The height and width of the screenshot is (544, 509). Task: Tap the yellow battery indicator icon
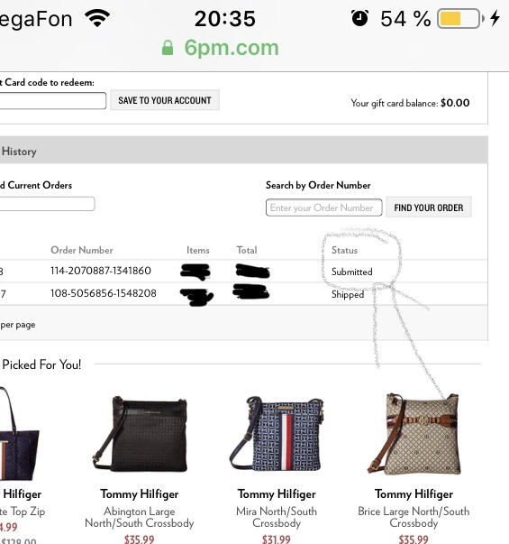460,18
